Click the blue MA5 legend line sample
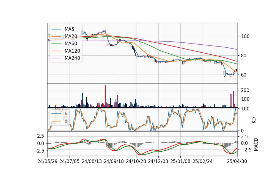 point(56,29)
